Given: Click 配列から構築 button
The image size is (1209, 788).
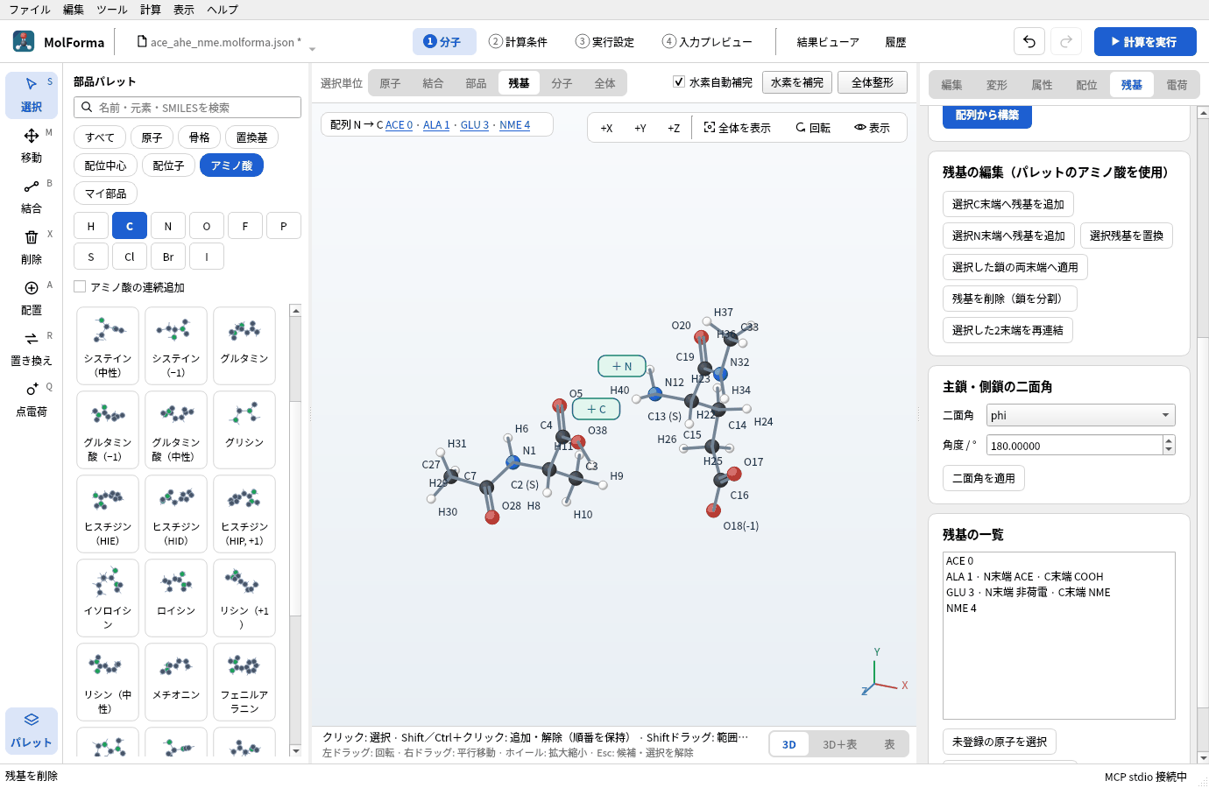Looking at the screenshot, I should point(987,116).
